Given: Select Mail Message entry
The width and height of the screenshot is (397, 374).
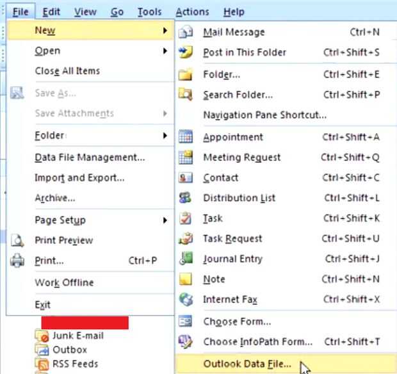Looking at the screenshot, I should pos(286,32).
